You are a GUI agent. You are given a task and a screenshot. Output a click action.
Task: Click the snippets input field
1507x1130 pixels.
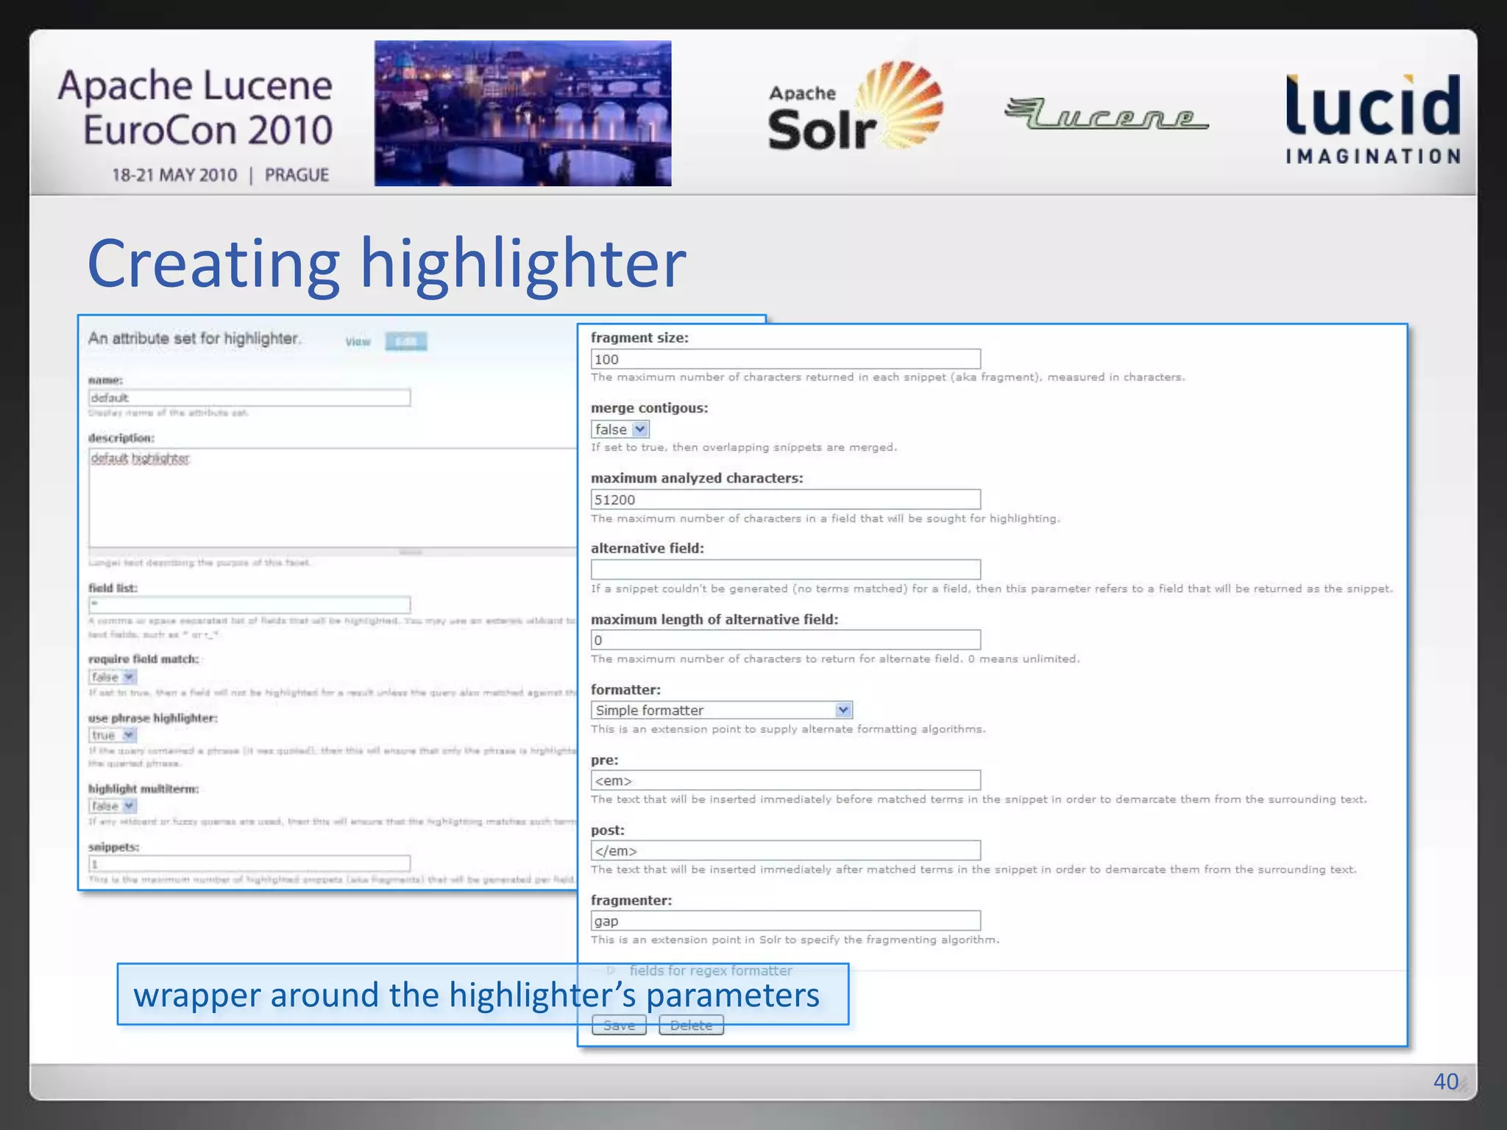(x=249, y=864)
